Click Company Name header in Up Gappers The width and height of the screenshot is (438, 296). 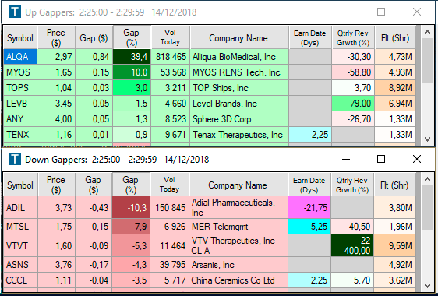point(238,37)
